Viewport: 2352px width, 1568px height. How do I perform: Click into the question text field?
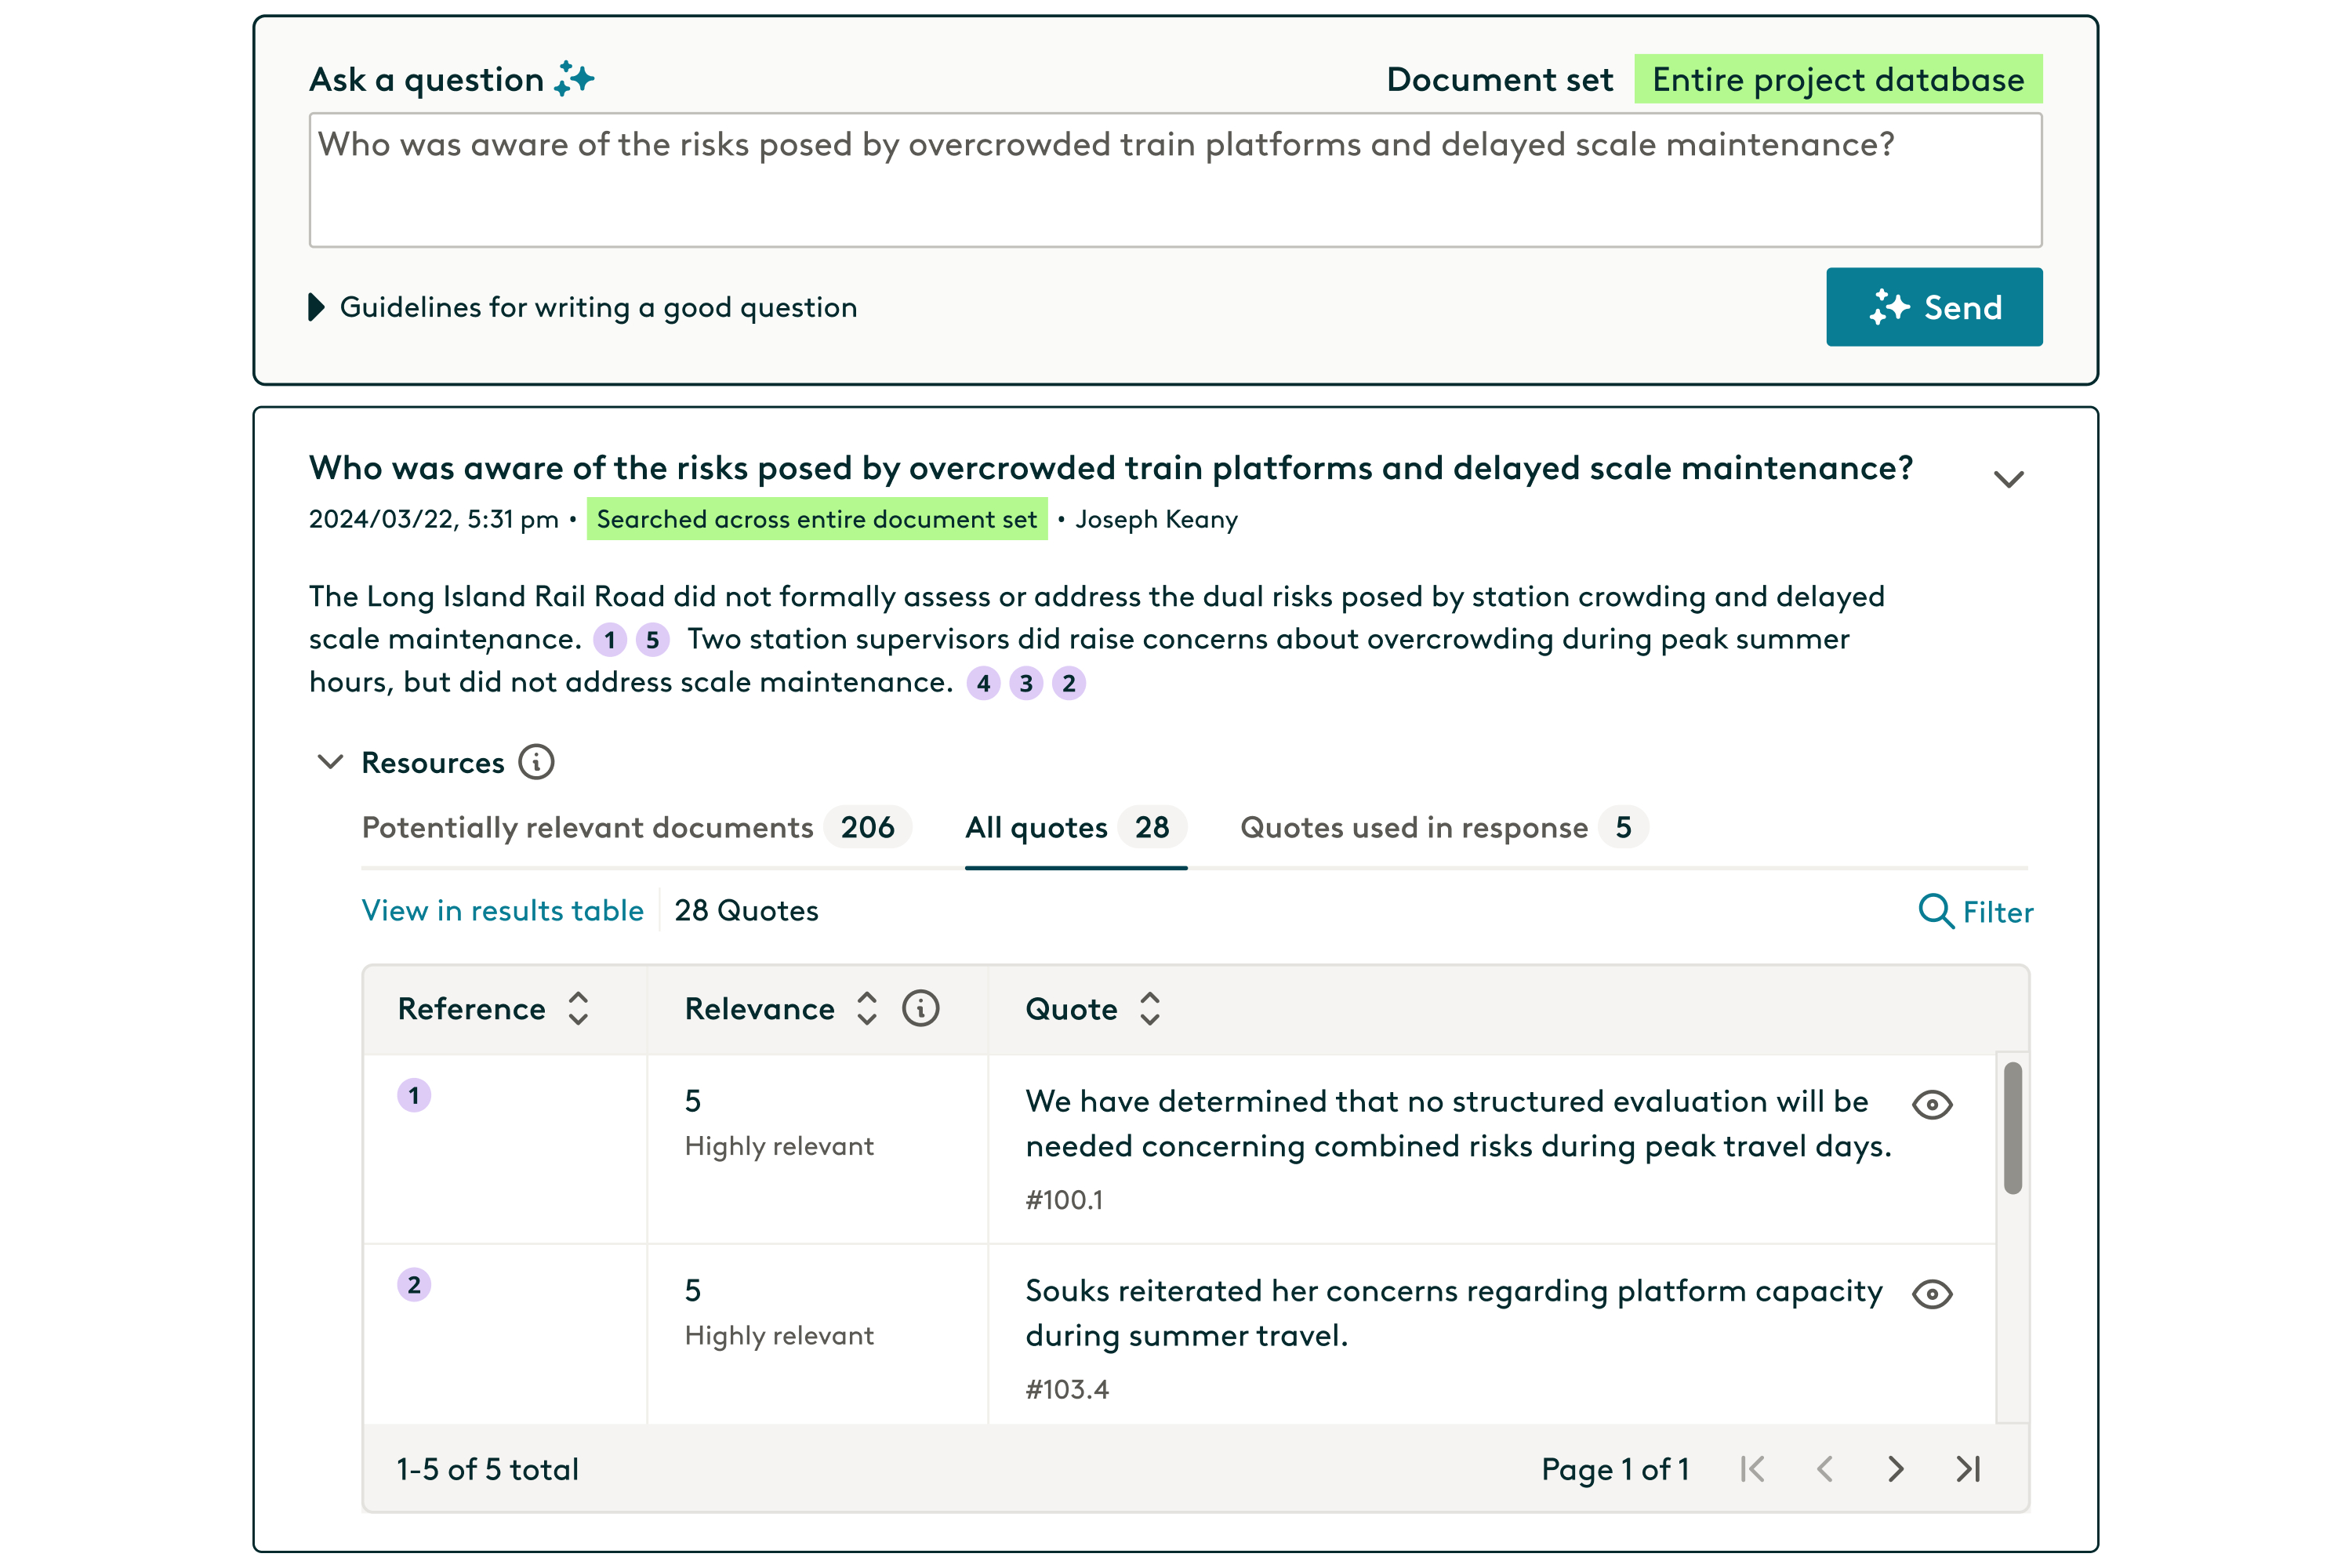[x=1175, y=180]
